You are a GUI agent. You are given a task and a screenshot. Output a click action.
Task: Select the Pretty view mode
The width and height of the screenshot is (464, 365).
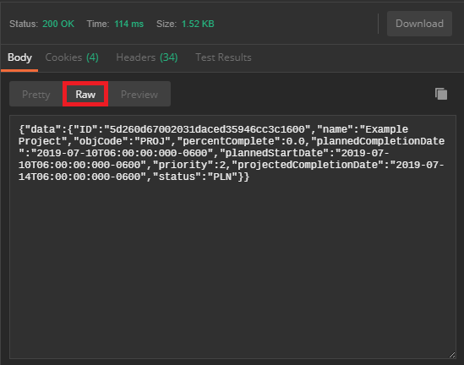pyautogui.click(x=36, y=95)
